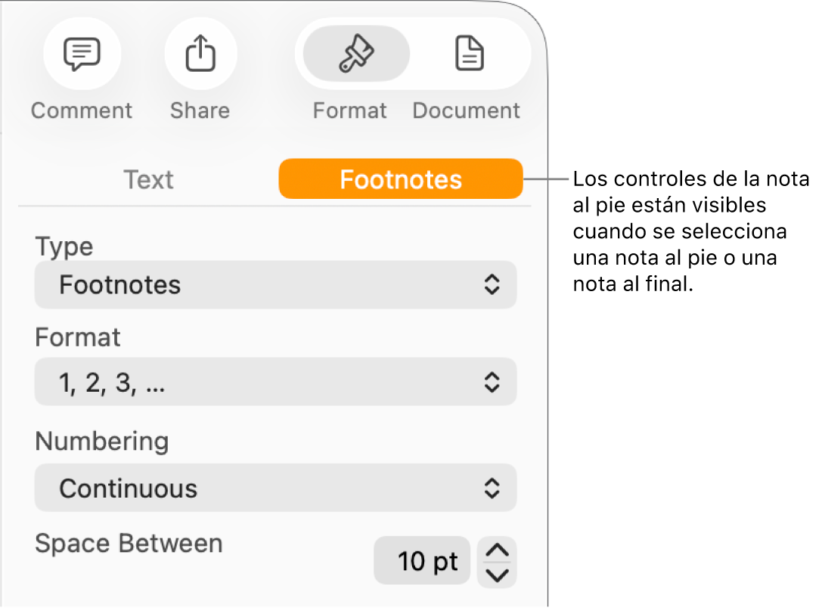Click the 10 pt value field
822x608 pixels.
(x=422, y=561)
